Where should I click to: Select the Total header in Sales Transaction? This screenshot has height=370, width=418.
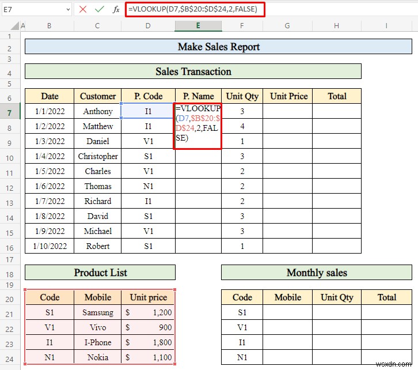point(337,96)
